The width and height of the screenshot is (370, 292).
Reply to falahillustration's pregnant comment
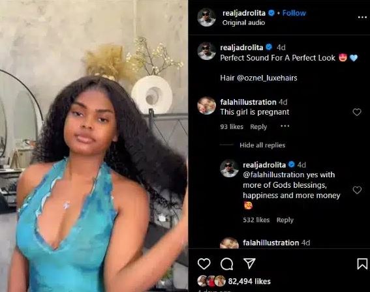(258, 127)
